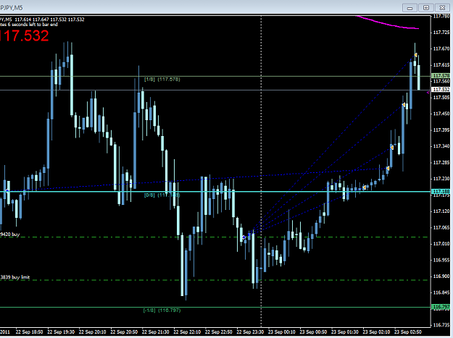Click the '22 Sep 23:30' time label
Viewport: 453px width, 338px height.
point(250,332)
